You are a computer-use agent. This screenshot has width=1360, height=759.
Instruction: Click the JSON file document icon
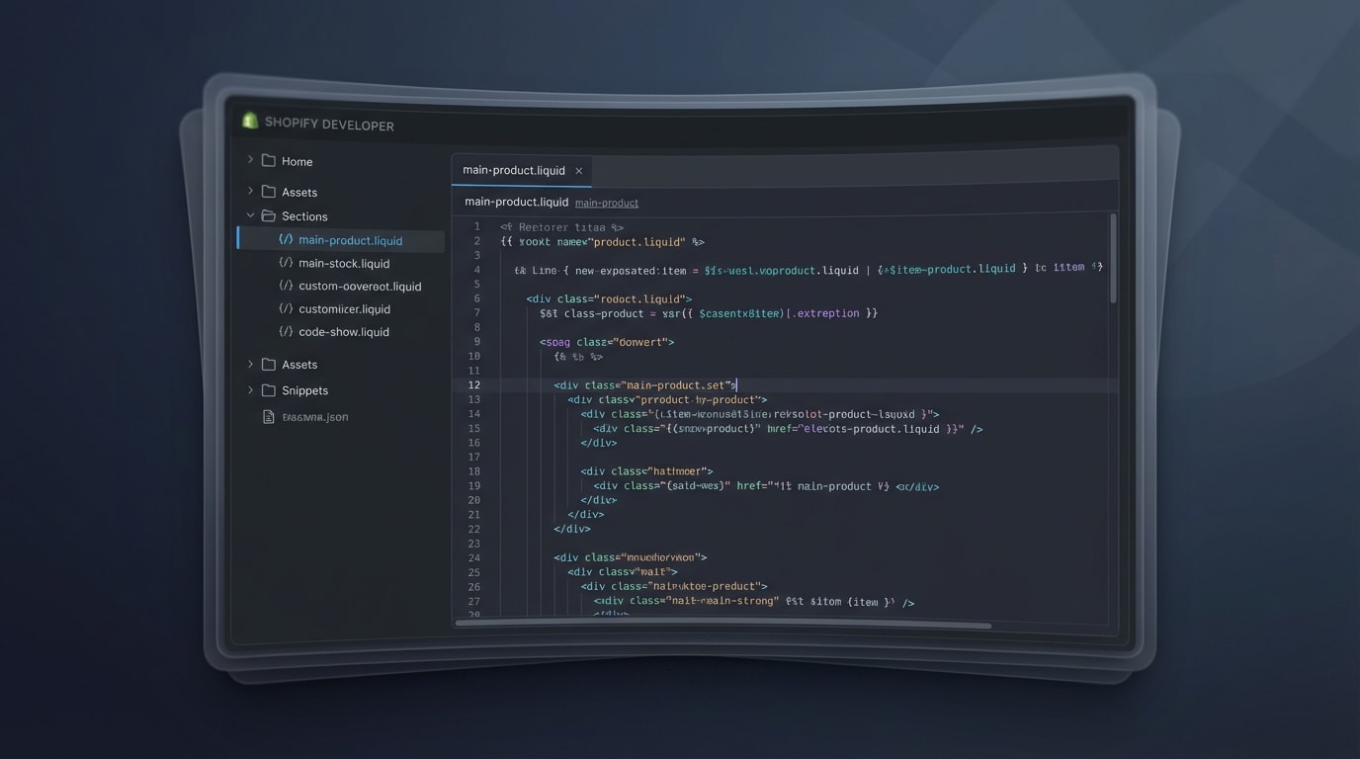tap(268, 416)
